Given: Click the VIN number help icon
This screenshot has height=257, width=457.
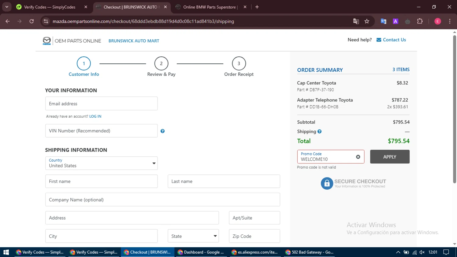Looking at the screenshot, I should tap(162, 131).
